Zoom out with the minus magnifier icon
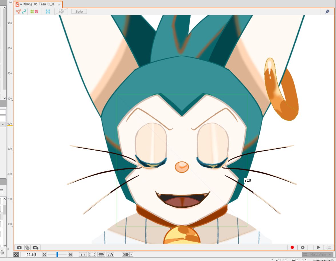 point(44,254)
